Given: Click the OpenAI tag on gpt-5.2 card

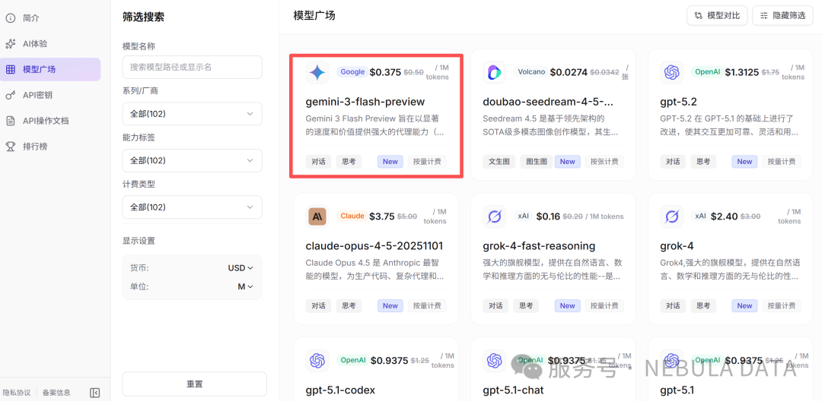Looking at the screenshot, I should [706, 72].
